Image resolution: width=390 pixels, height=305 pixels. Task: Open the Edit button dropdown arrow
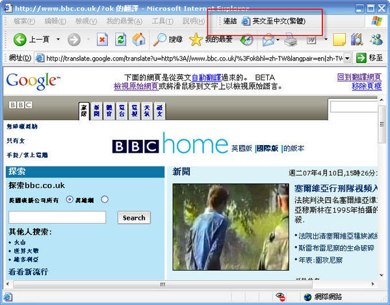click(326, 39)
